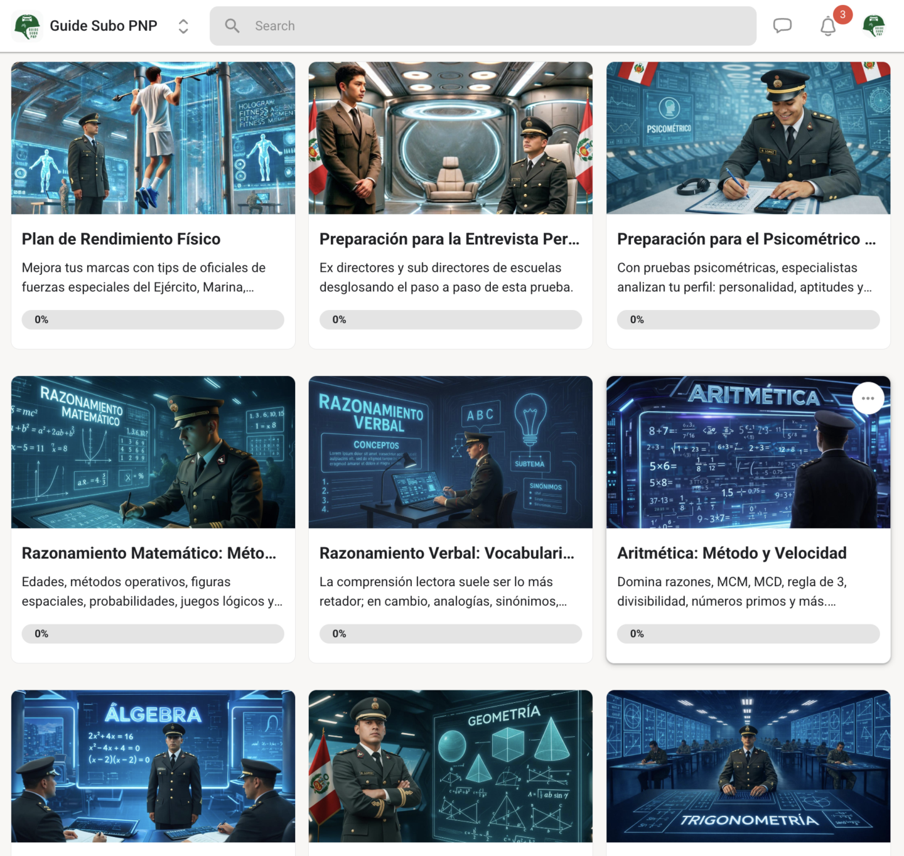The image size is (904, 856).
Task: Open the notifications bell icon
Action: (x=828, y=26)
